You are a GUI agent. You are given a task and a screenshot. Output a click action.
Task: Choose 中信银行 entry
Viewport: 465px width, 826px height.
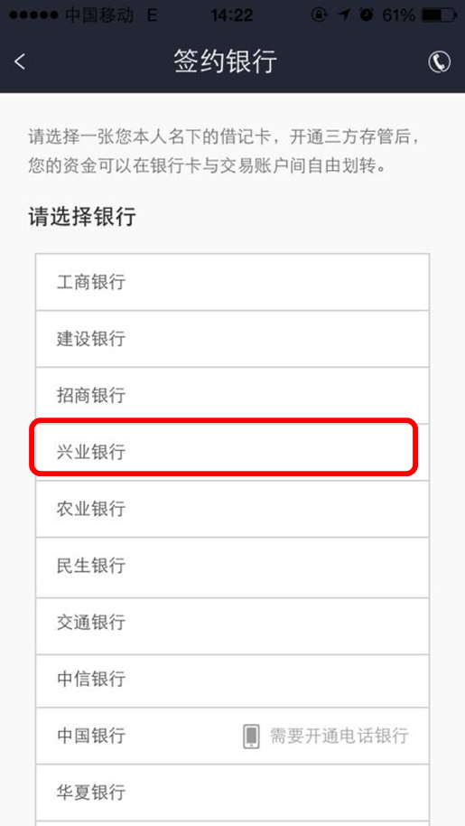tap(233, 679)
